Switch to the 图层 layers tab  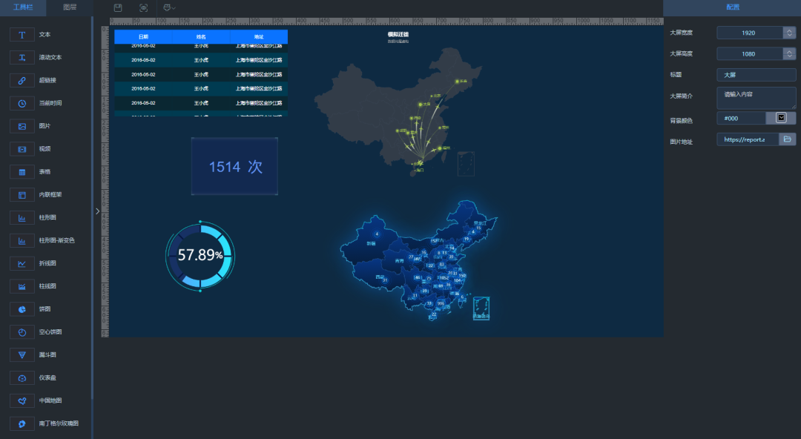70,7
